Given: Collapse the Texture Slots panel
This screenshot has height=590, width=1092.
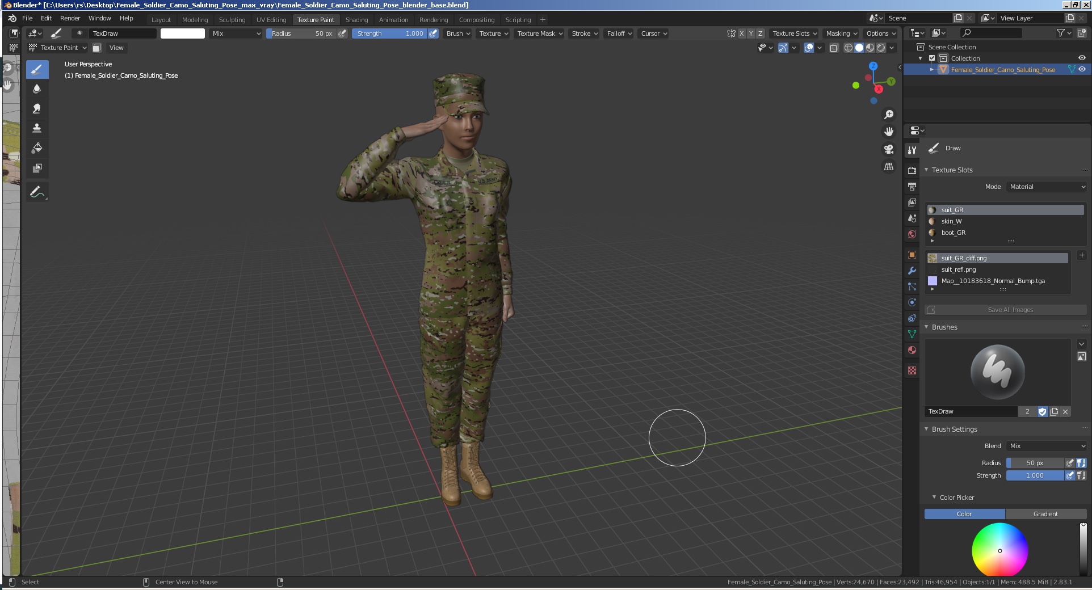Looking at the screenshot, I should (926, 170).
